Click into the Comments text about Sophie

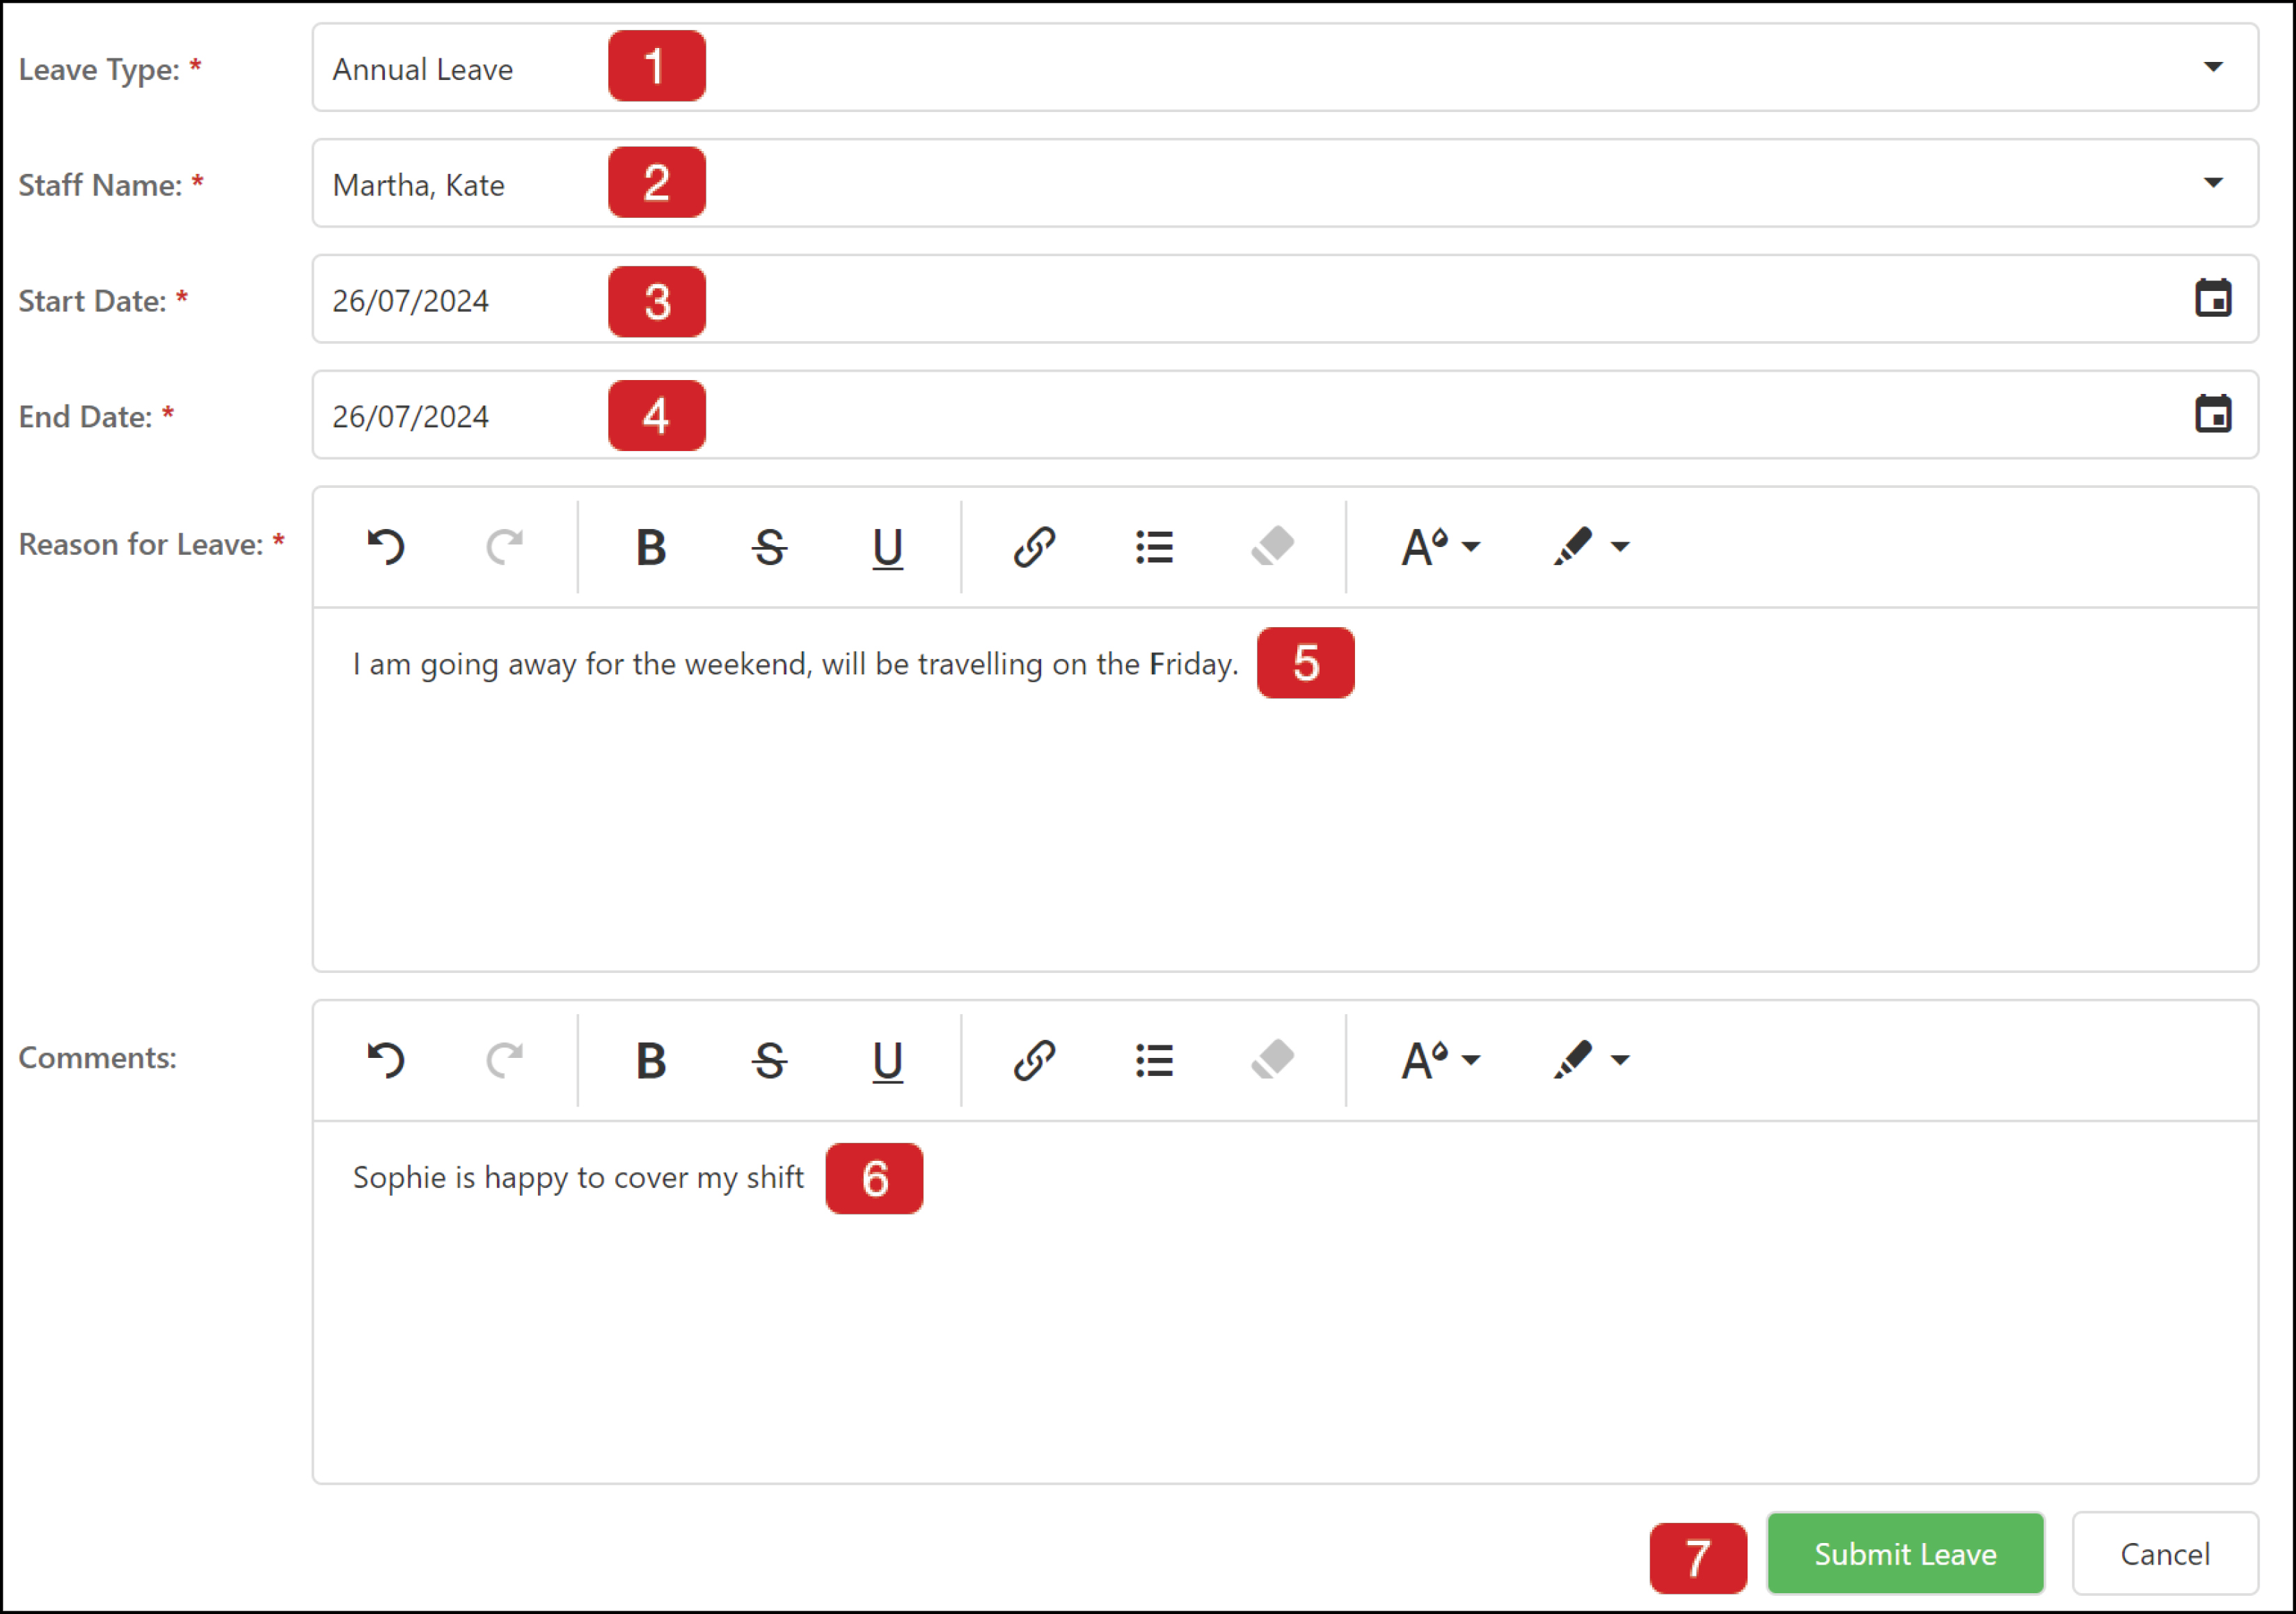click(x=578, y=1178)
